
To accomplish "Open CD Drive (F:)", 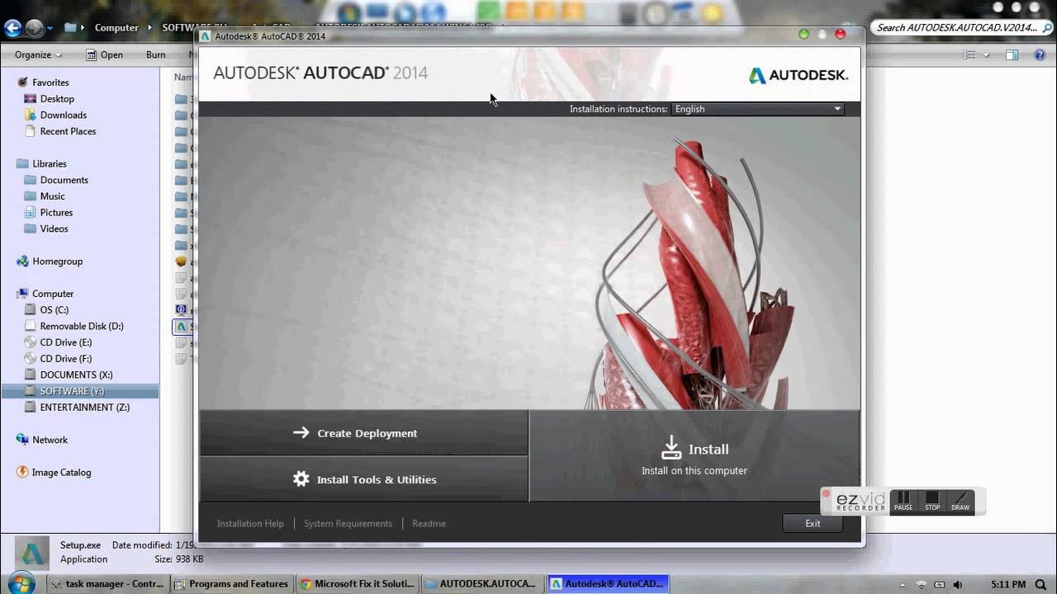I will 66,359.
